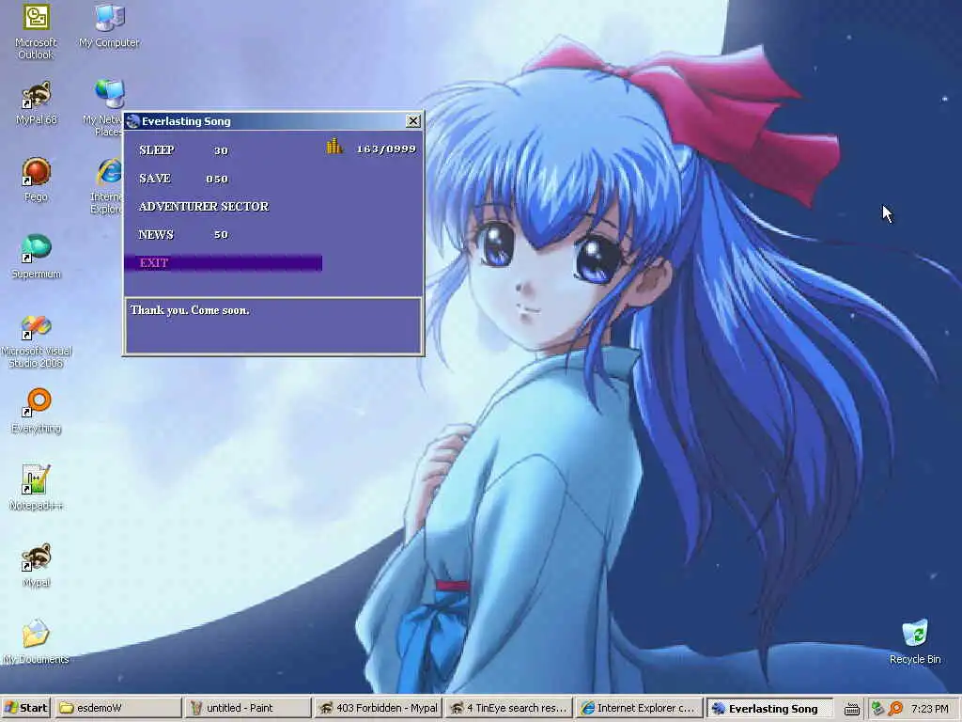Screen dimensions: 962x722
Task: Open the My Computer desktop icon
Action: tap(109, 26)
